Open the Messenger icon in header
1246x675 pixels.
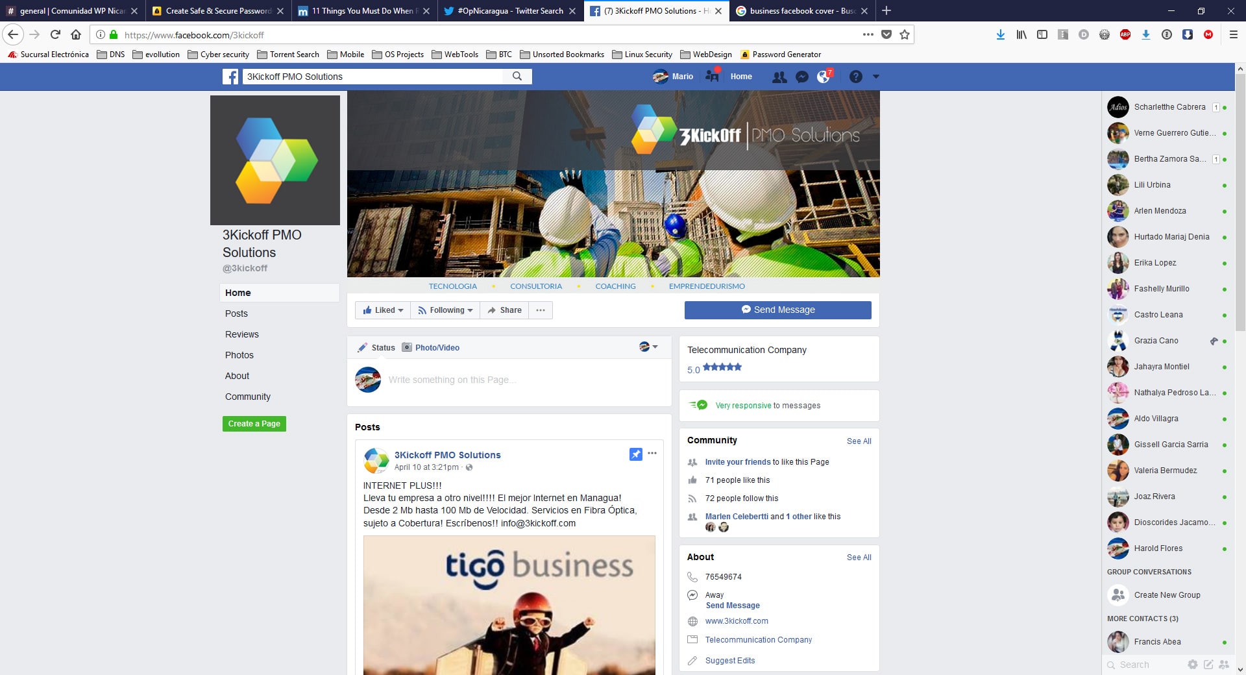tap(802, 77)
